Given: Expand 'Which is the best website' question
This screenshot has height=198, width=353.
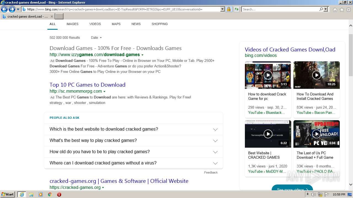Looking at the screenshot, I should pyautogui.click(x=133, y=129).
